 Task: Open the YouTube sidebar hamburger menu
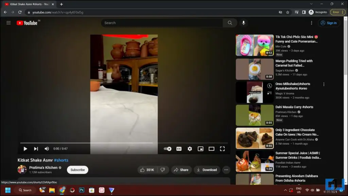(8, 23)
